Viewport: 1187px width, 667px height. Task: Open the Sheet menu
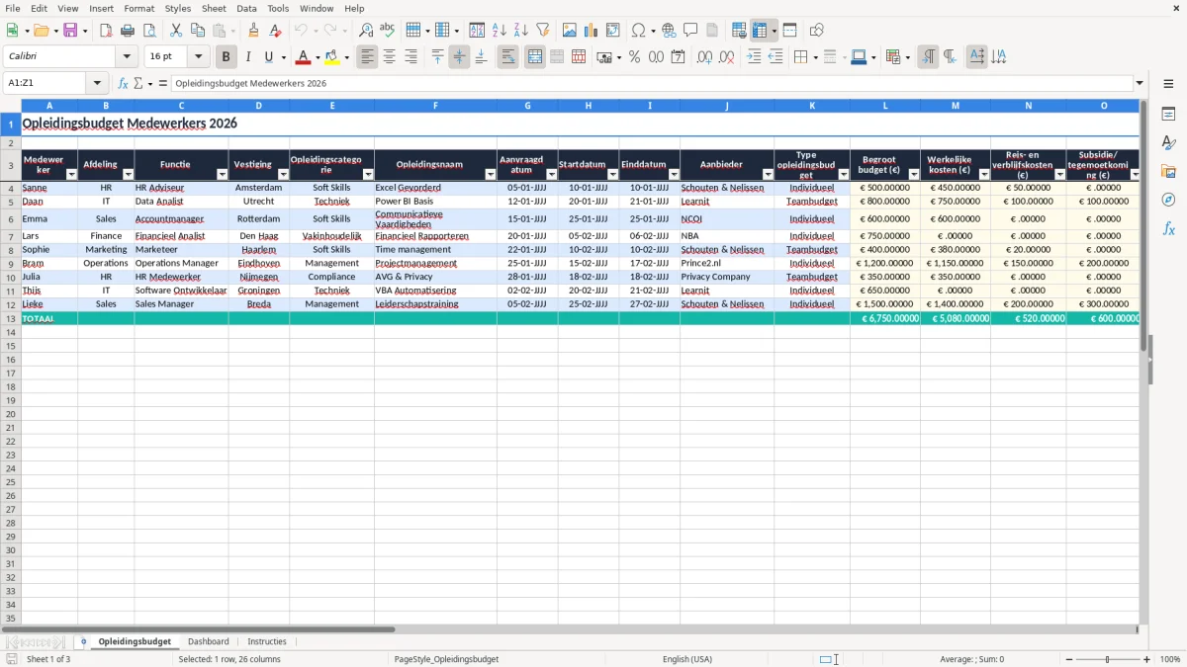tap(214, 8)
